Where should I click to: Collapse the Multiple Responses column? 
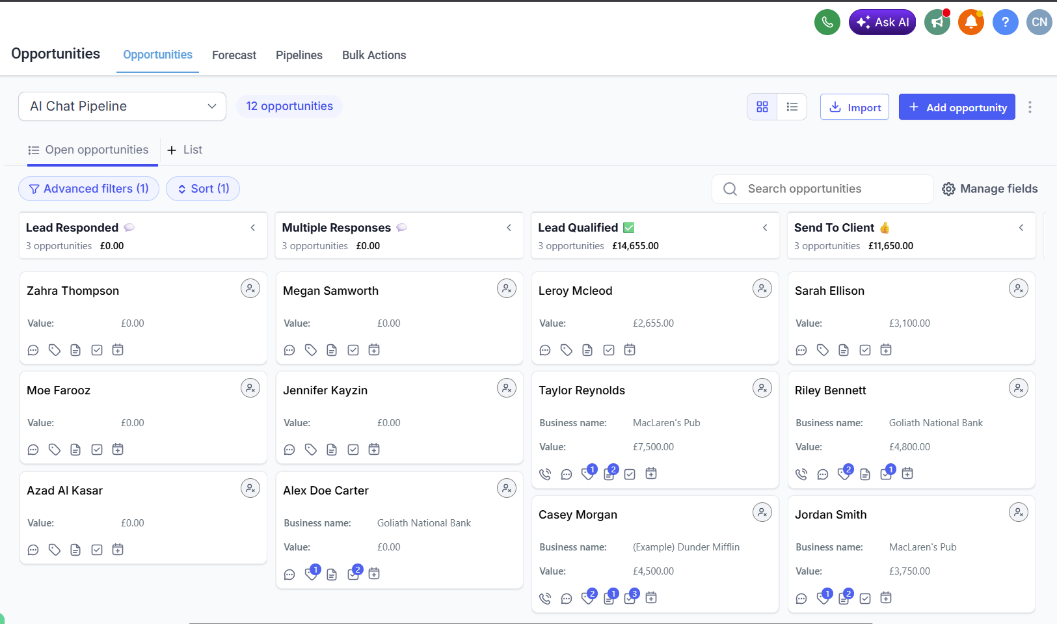(x=509, y=228)
